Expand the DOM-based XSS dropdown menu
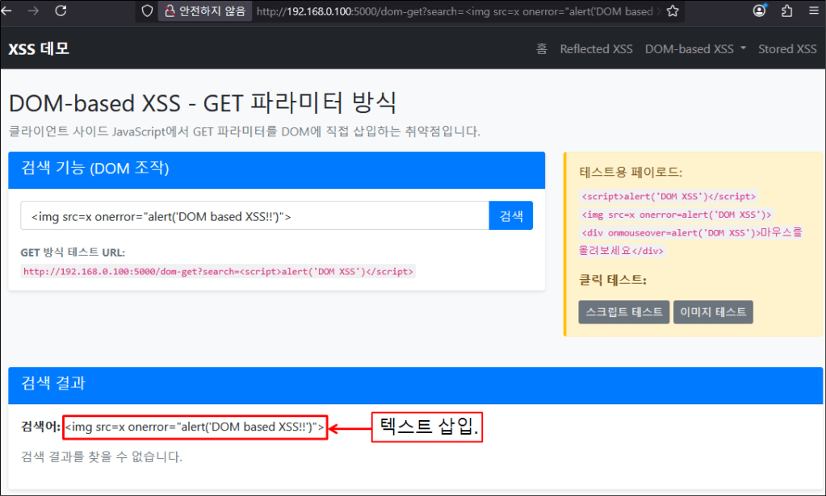This screenshot has height=496, width=826. tap(694, 49)
